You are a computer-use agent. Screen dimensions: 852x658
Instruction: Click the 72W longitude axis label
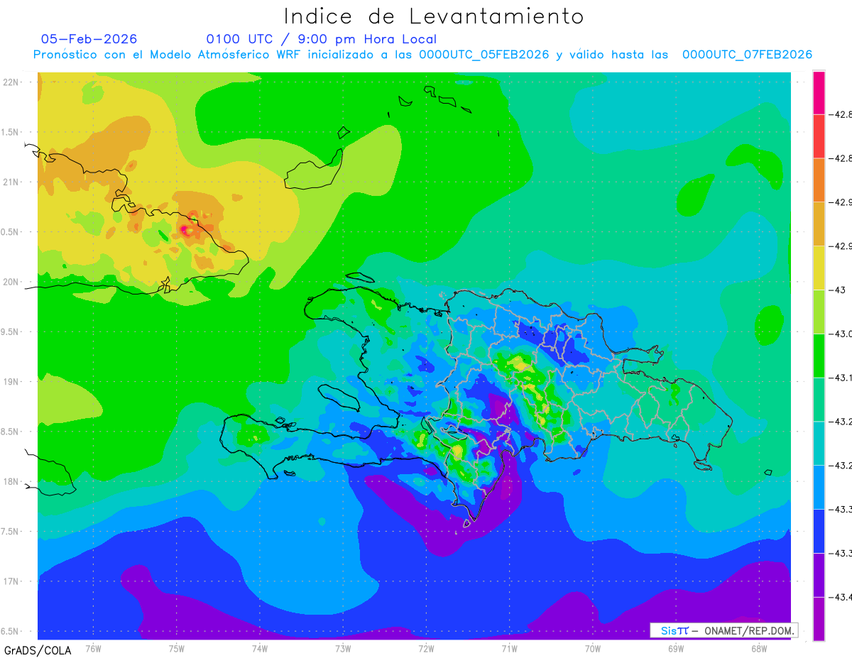pyautogui.click(x=426, y=648)
